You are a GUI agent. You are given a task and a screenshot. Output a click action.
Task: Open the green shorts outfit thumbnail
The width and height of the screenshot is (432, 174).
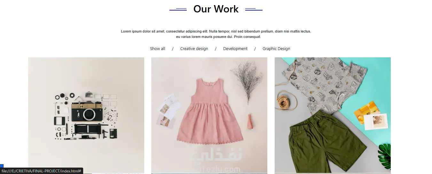click(x=333, y=115)
